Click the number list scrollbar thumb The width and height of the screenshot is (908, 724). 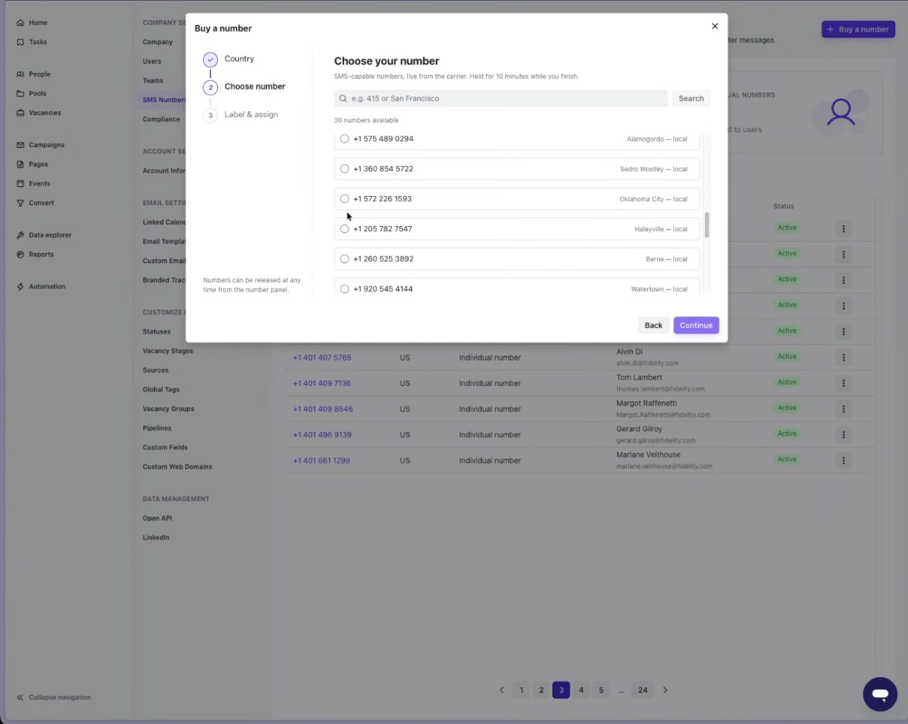coord(707,225)
